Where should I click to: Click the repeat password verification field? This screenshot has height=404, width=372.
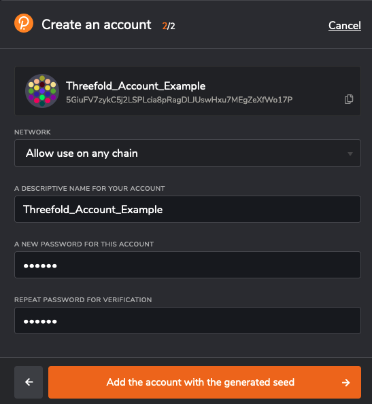tap(188, 320)
